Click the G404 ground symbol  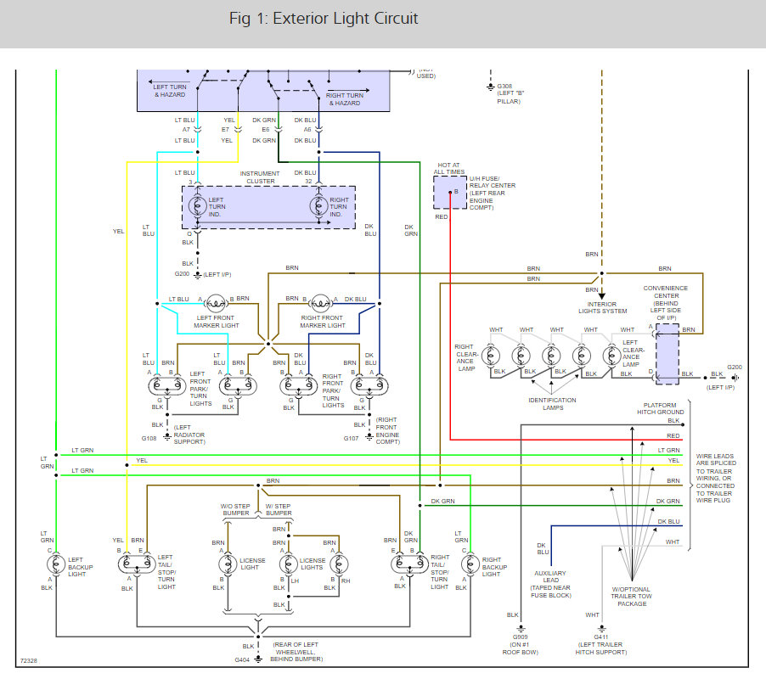[258, 659]
